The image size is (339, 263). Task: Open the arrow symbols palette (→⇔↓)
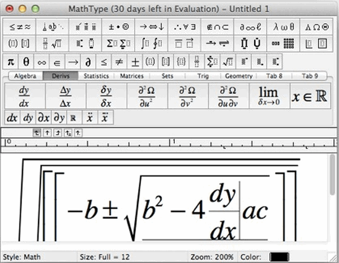tap(151, 27)
